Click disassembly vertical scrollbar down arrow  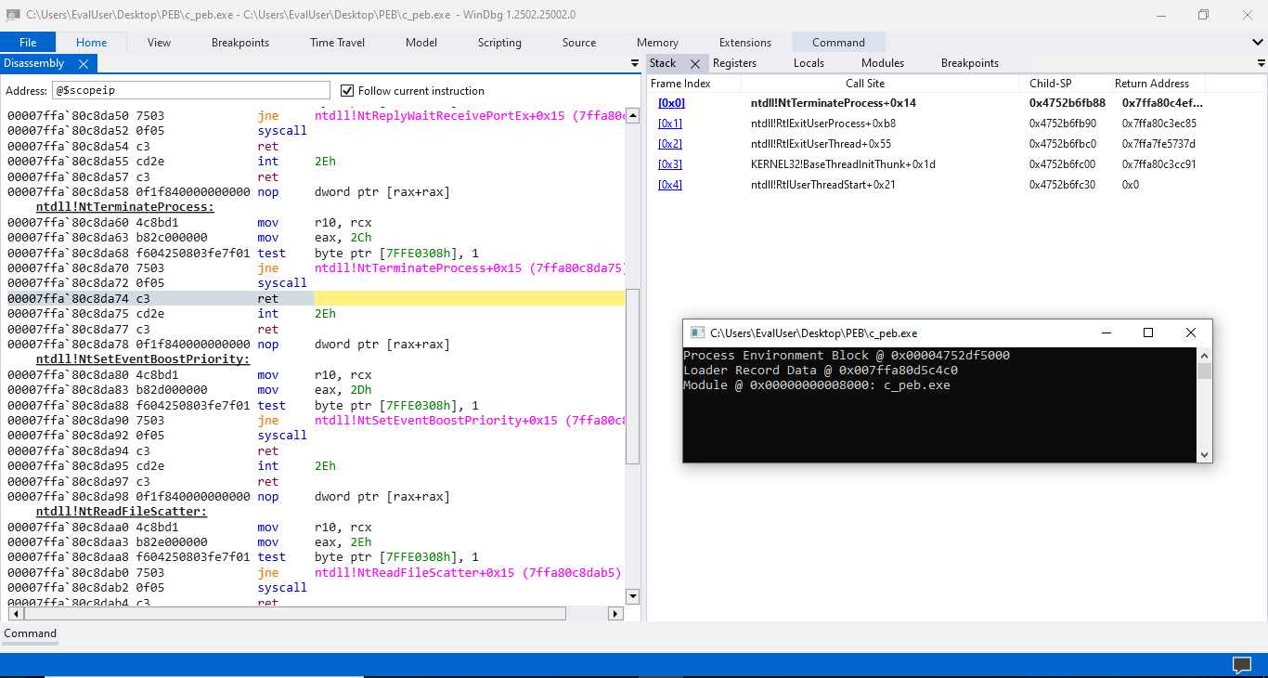click(x=633, y=596)
